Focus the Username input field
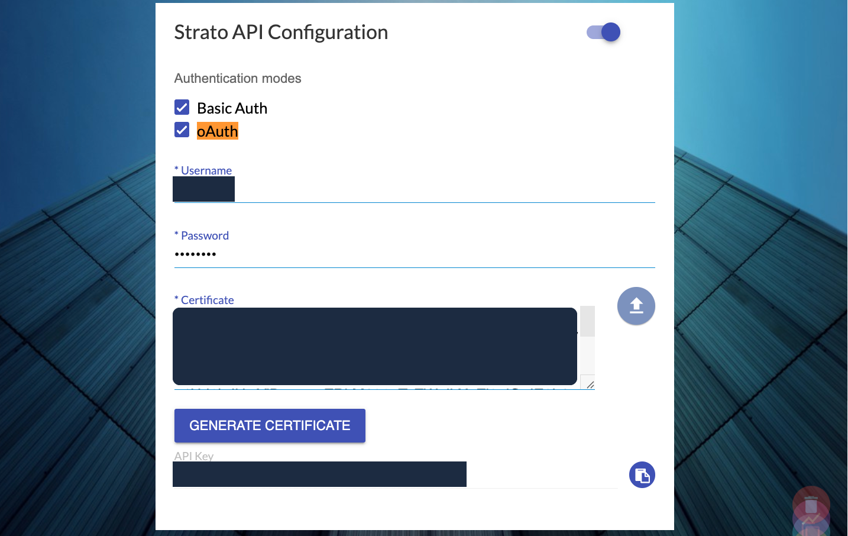 pos(414,190)
